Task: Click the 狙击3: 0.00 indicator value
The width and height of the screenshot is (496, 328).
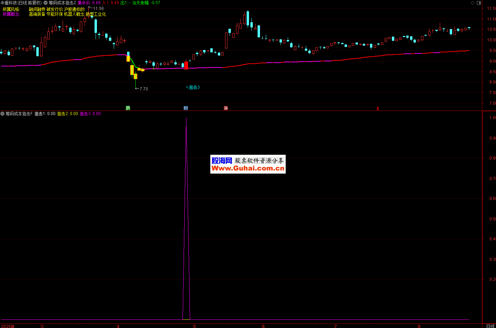Action: (x=90, y=114)
